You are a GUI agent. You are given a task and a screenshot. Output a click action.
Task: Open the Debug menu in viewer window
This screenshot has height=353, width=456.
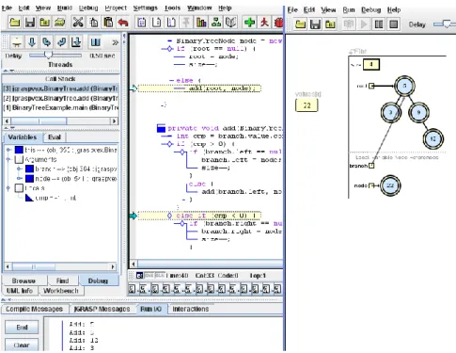(x=371, y=10)
